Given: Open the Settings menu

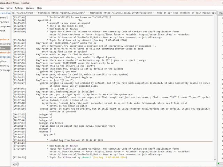Looking at the screenshot, I should click(20, 8).
